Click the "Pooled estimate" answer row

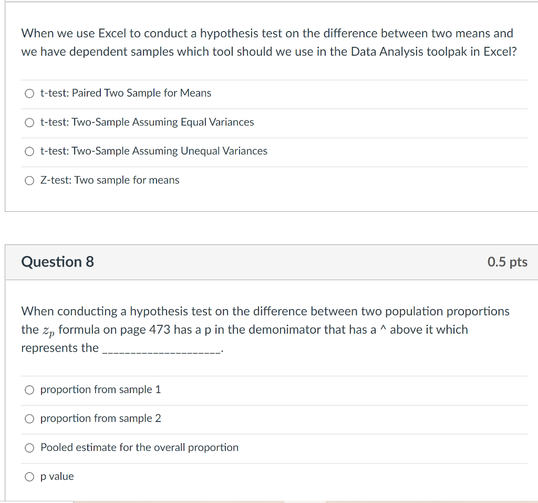pos(140,447)
